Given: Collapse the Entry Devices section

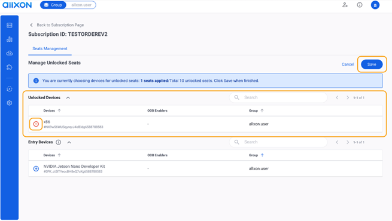Looking at the screenshot, I should click(x=69, y=142).
